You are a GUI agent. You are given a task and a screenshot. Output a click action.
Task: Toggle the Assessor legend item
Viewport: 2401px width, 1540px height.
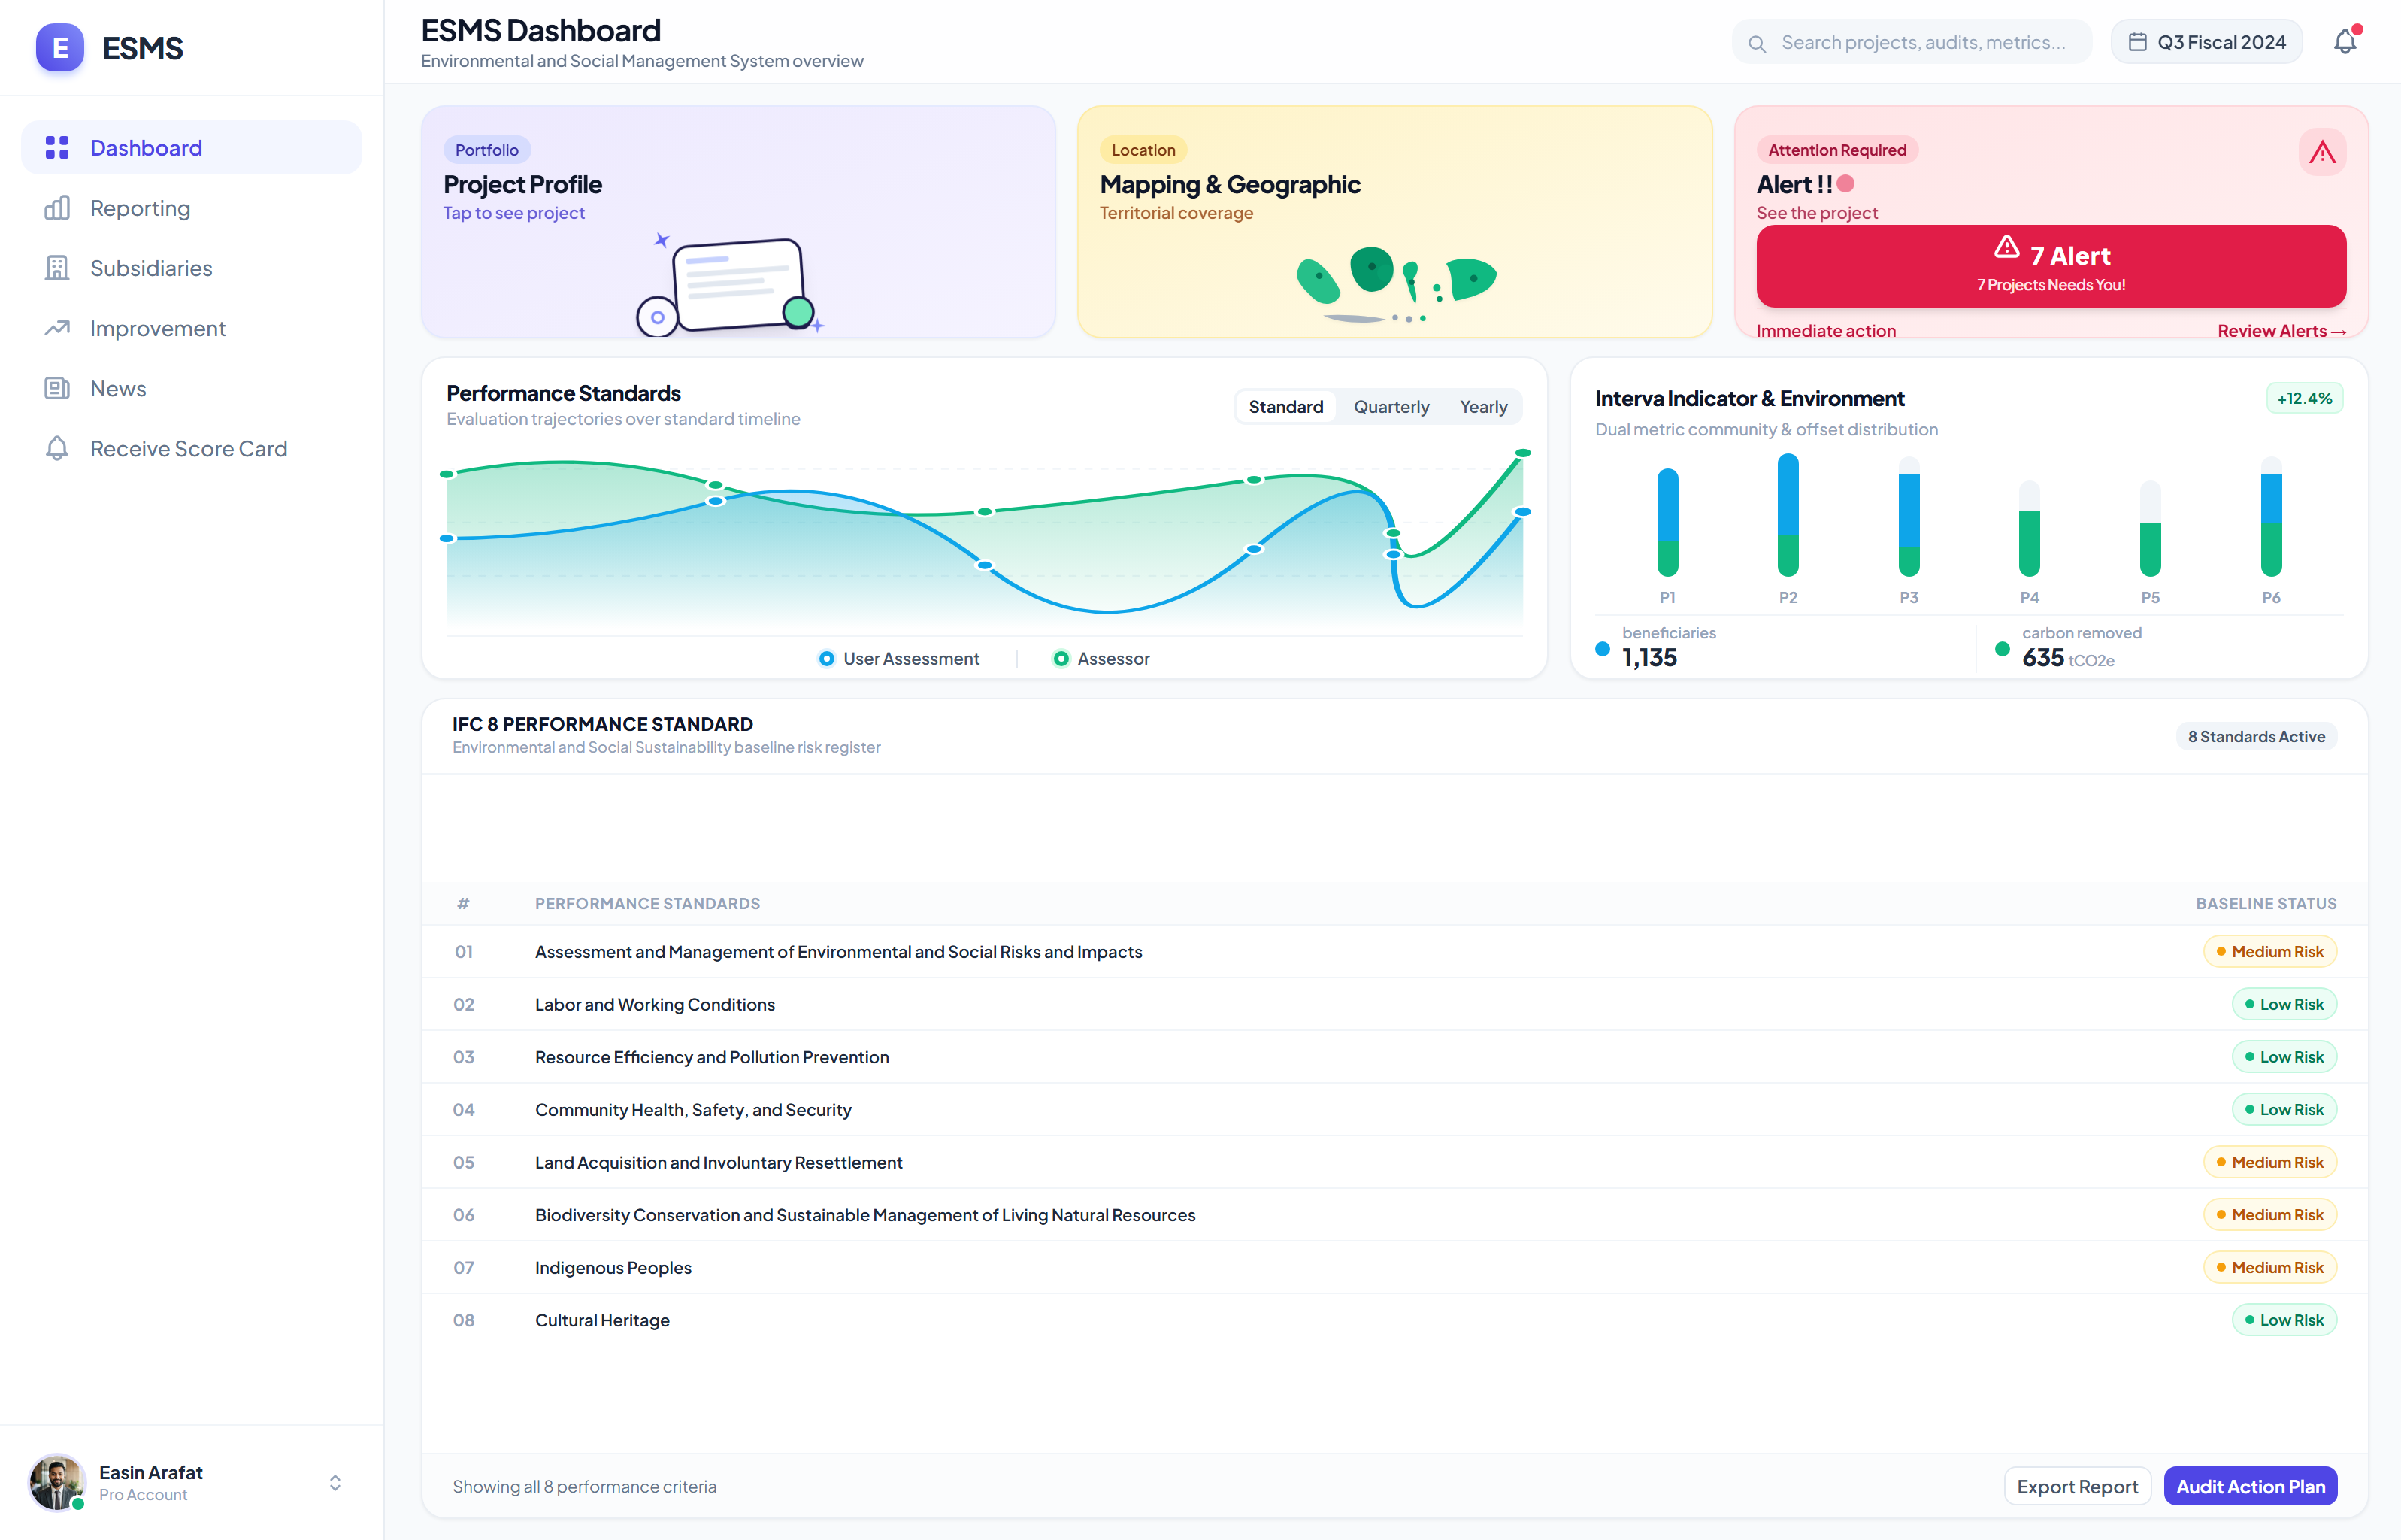click(1101, 658)
